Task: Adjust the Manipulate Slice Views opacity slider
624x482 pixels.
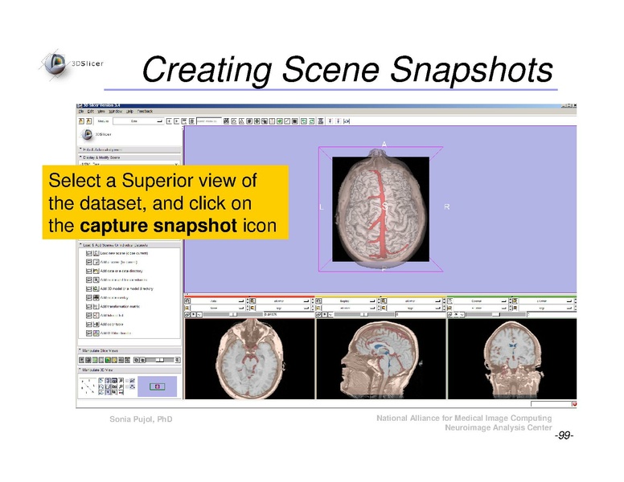Action: [159, 360]
